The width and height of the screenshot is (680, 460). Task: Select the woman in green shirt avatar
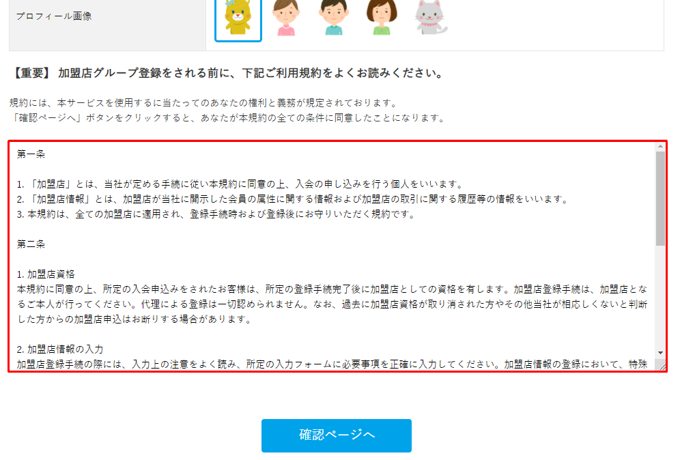click(382, 18)
